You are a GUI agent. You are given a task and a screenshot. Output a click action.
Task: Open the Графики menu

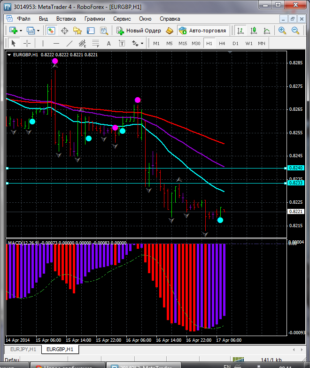point(95,19)
